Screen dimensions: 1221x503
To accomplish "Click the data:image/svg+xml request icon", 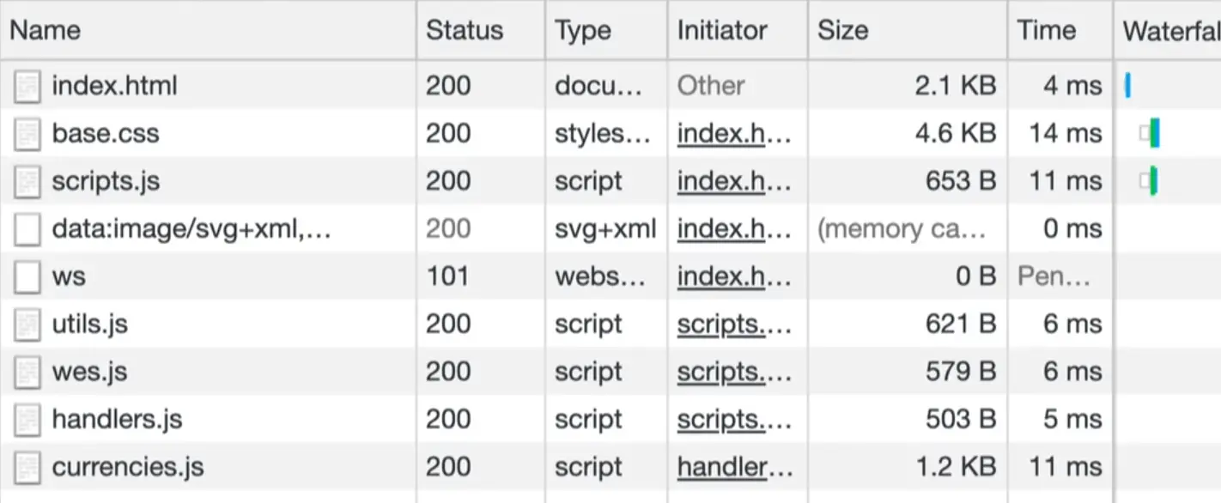I will coord(27,230).
